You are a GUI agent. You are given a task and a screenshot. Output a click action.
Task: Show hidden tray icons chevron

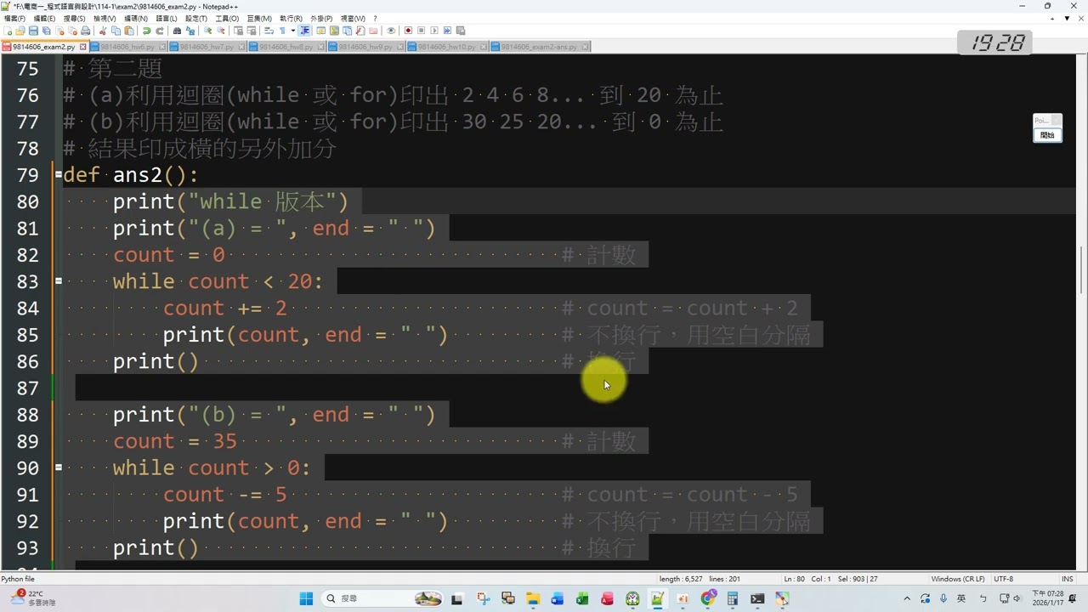pyautogui.click(x=906, y=598)
